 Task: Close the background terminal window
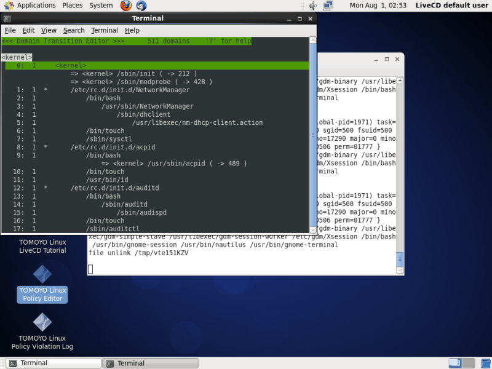click(x=397, y=59)
